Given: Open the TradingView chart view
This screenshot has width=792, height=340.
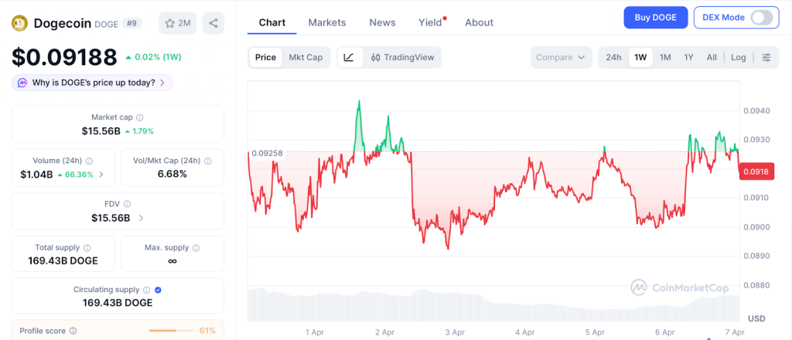Looking at the screenshot, I should [x=402, y=57].
